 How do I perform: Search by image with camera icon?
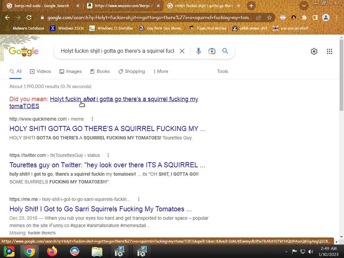(x=212, y=51)
